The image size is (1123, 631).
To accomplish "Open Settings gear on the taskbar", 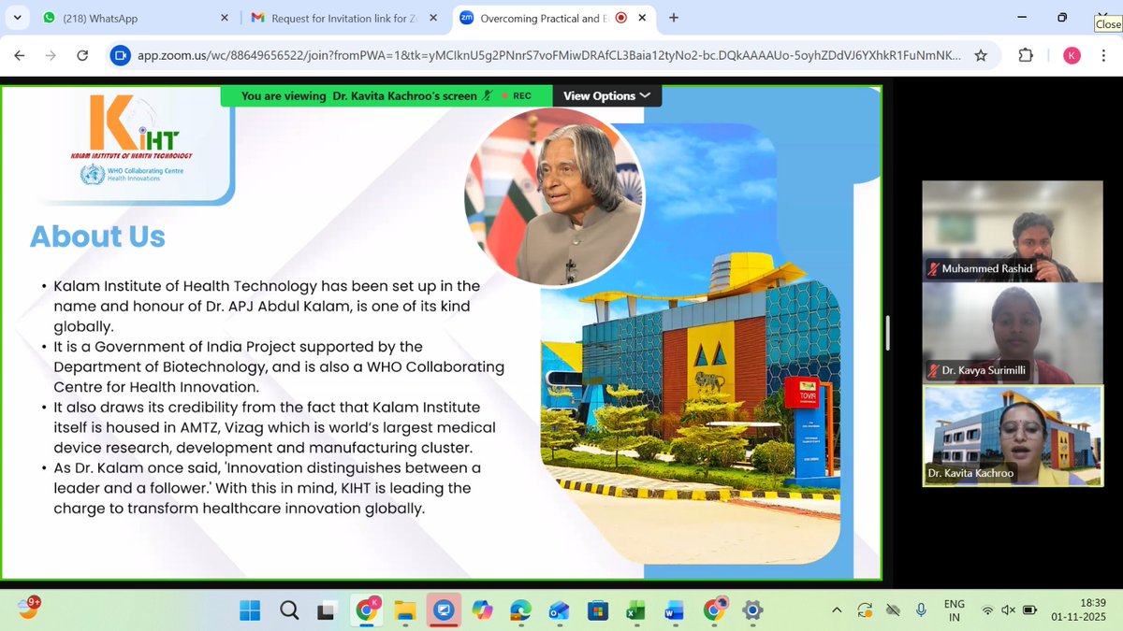I will pyautogui.click(x=752, y=610).
